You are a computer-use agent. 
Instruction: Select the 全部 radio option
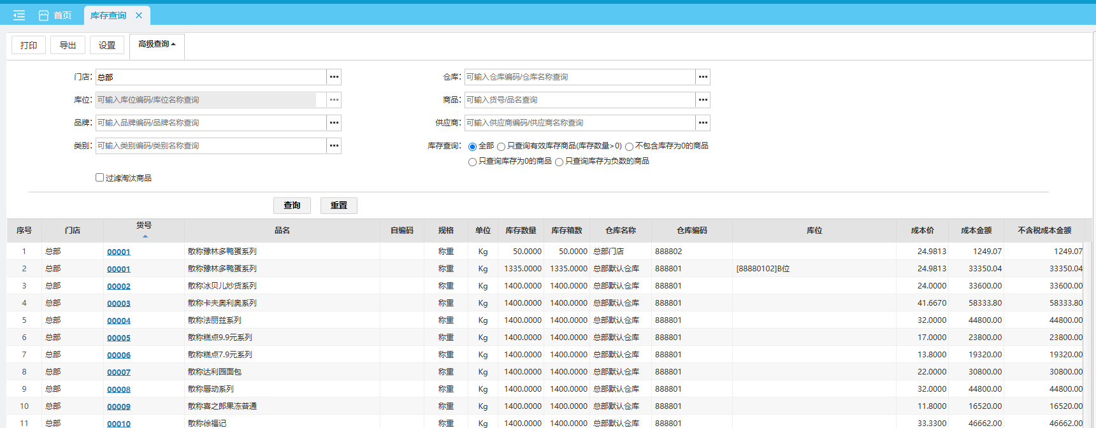472,146
